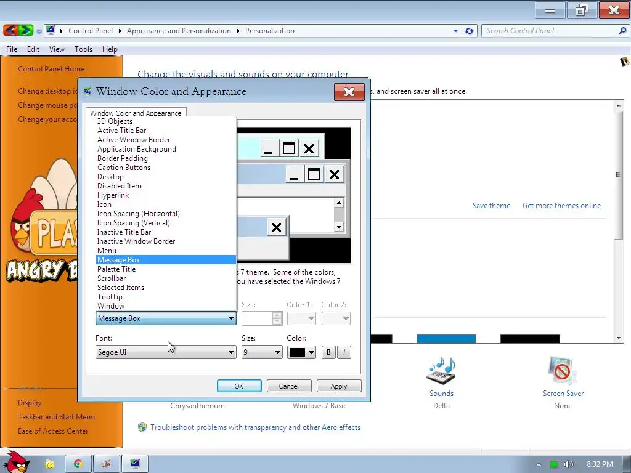
Task: Select Scrollbar in the item list
Action: tap(166, 278)
